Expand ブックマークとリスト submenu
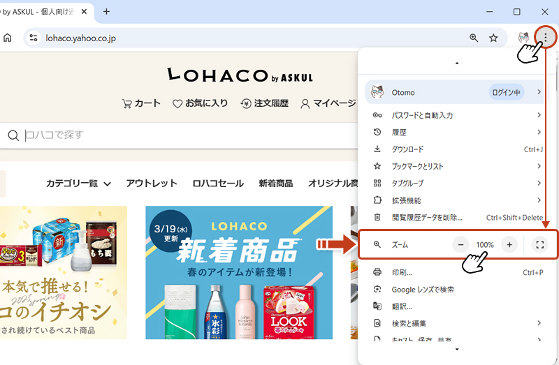 pos(457,166)
